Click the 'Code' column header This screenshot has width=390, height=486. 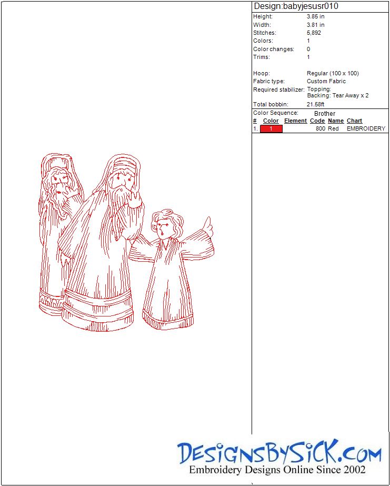click(x=317, y=121)
